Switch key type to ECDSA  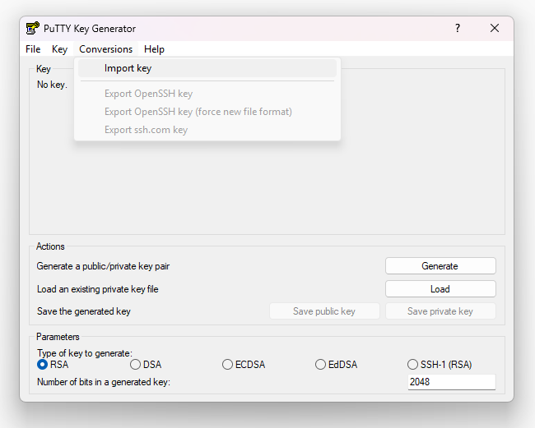click(227, 365)
